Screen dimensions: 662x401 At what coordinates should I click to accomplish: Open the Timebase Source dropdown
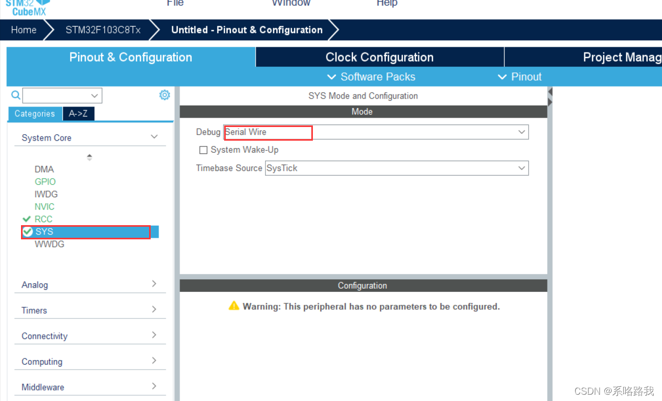(x=396, y=168)
